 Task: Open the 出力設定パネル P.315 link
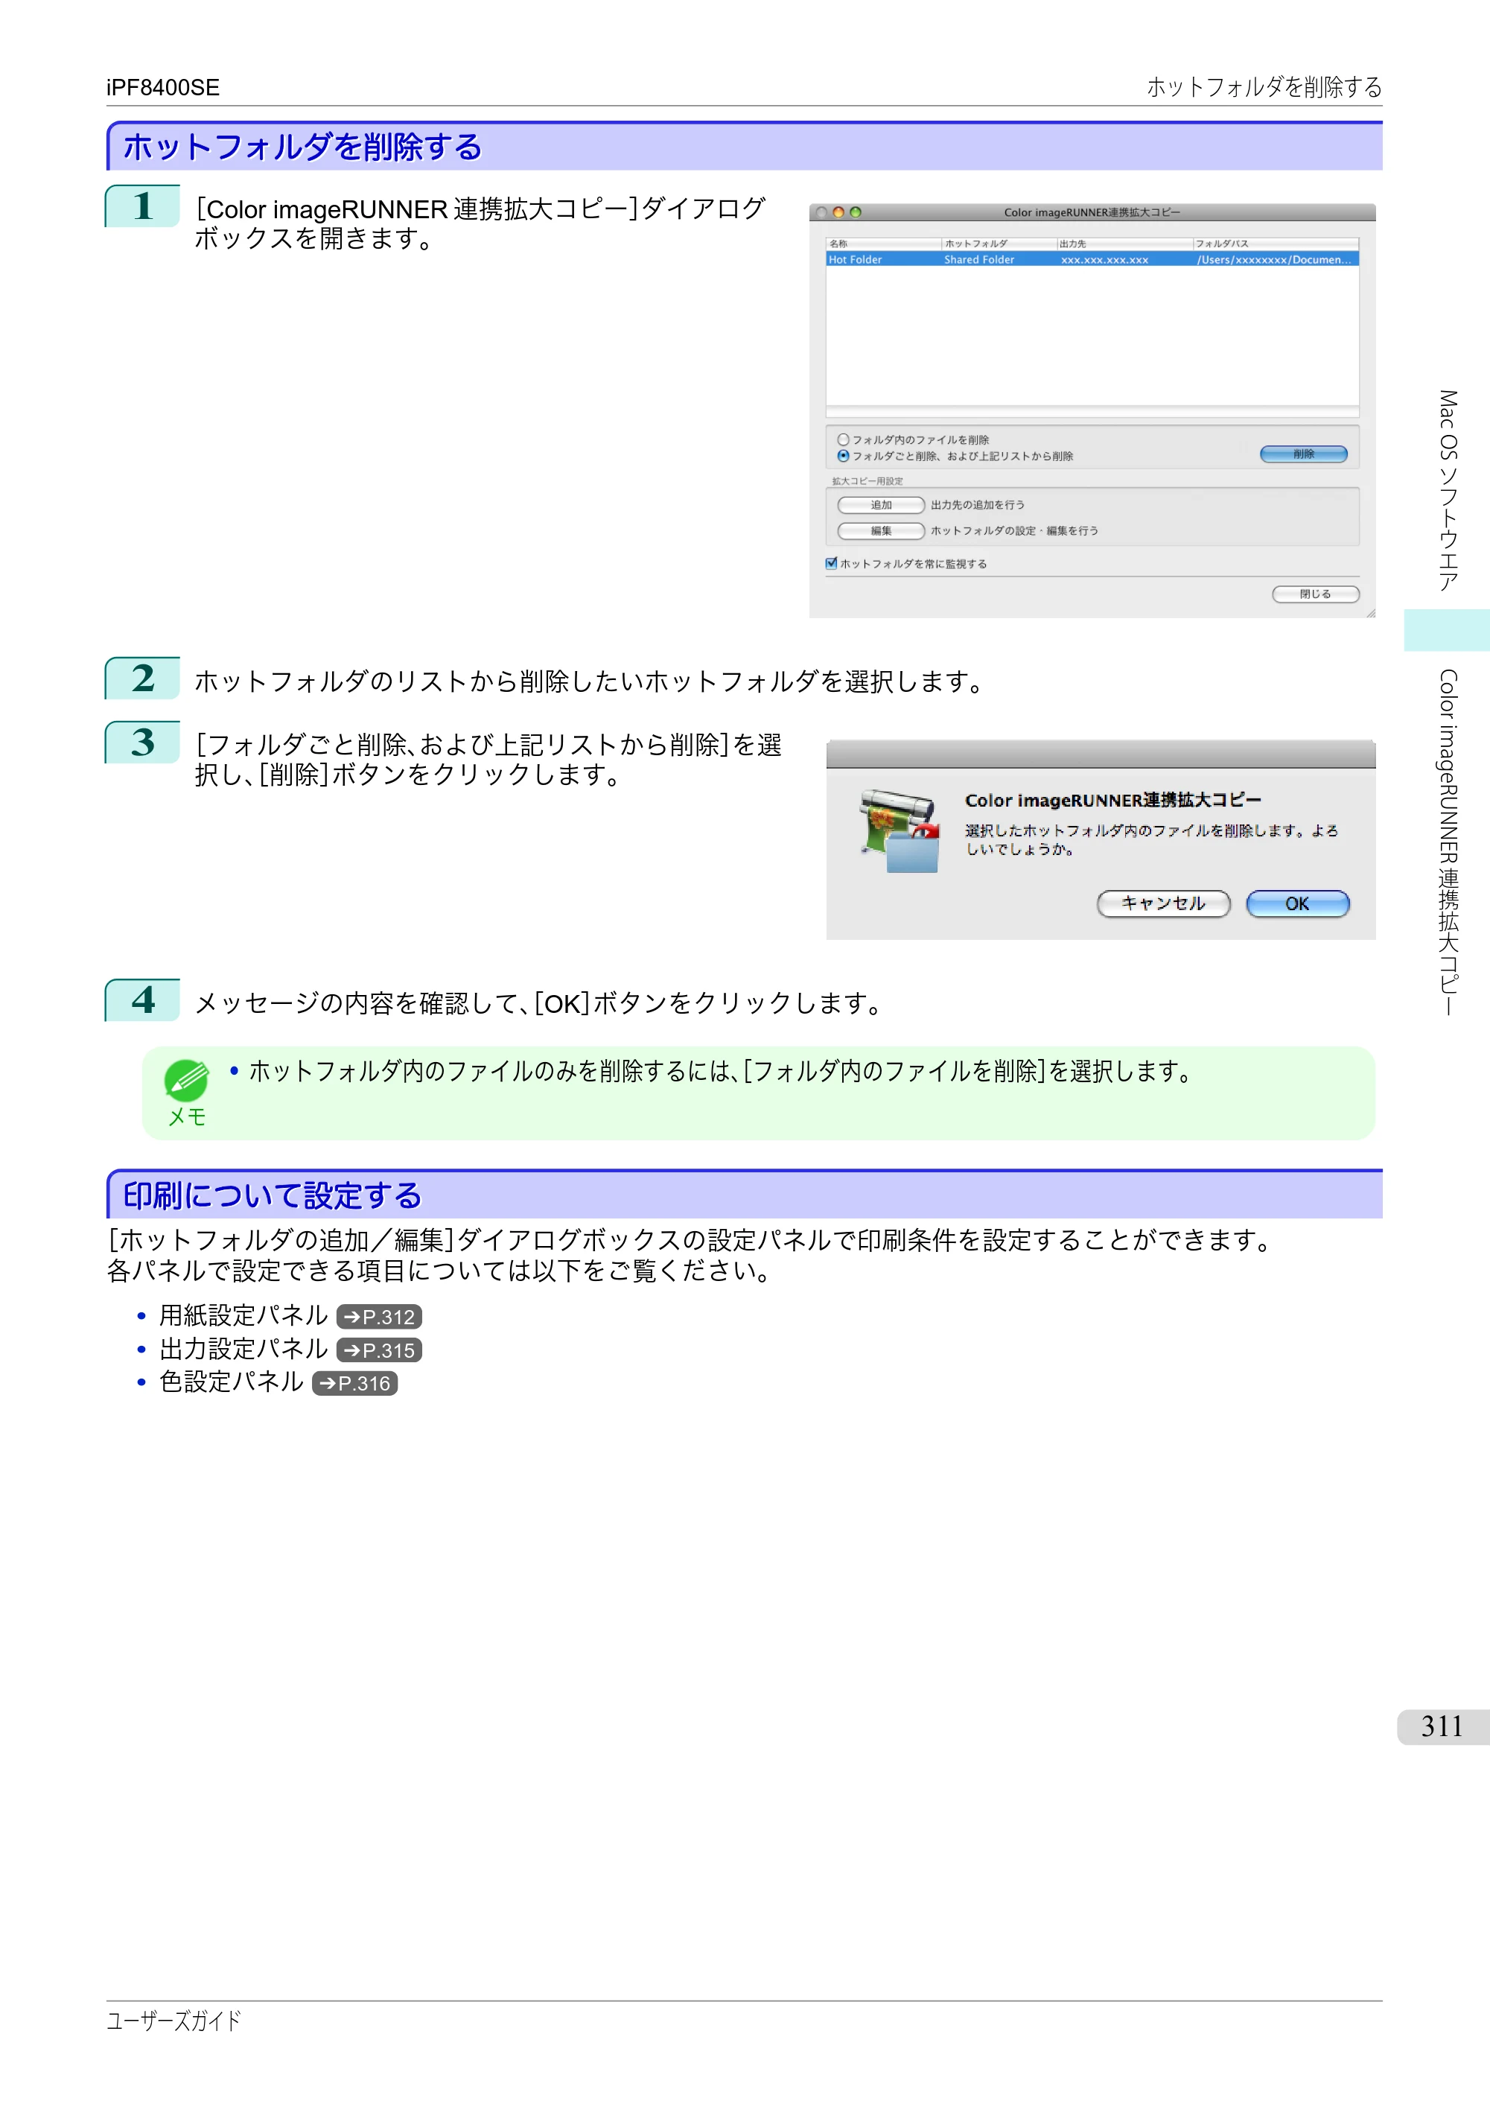coord(379,1350)
